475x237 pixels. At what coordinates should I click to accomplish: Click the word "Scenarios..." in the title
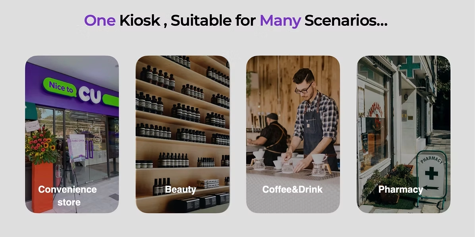(x=346, y=21)
